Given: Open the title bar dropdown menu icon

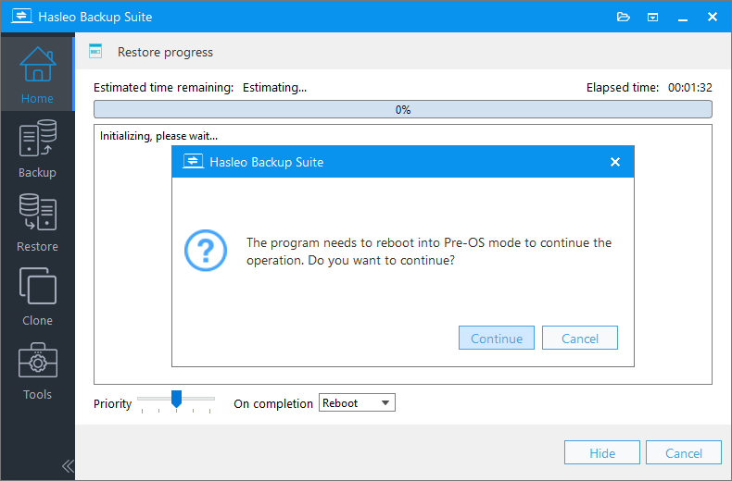Looking at the screenshot, I should [652, 18].
